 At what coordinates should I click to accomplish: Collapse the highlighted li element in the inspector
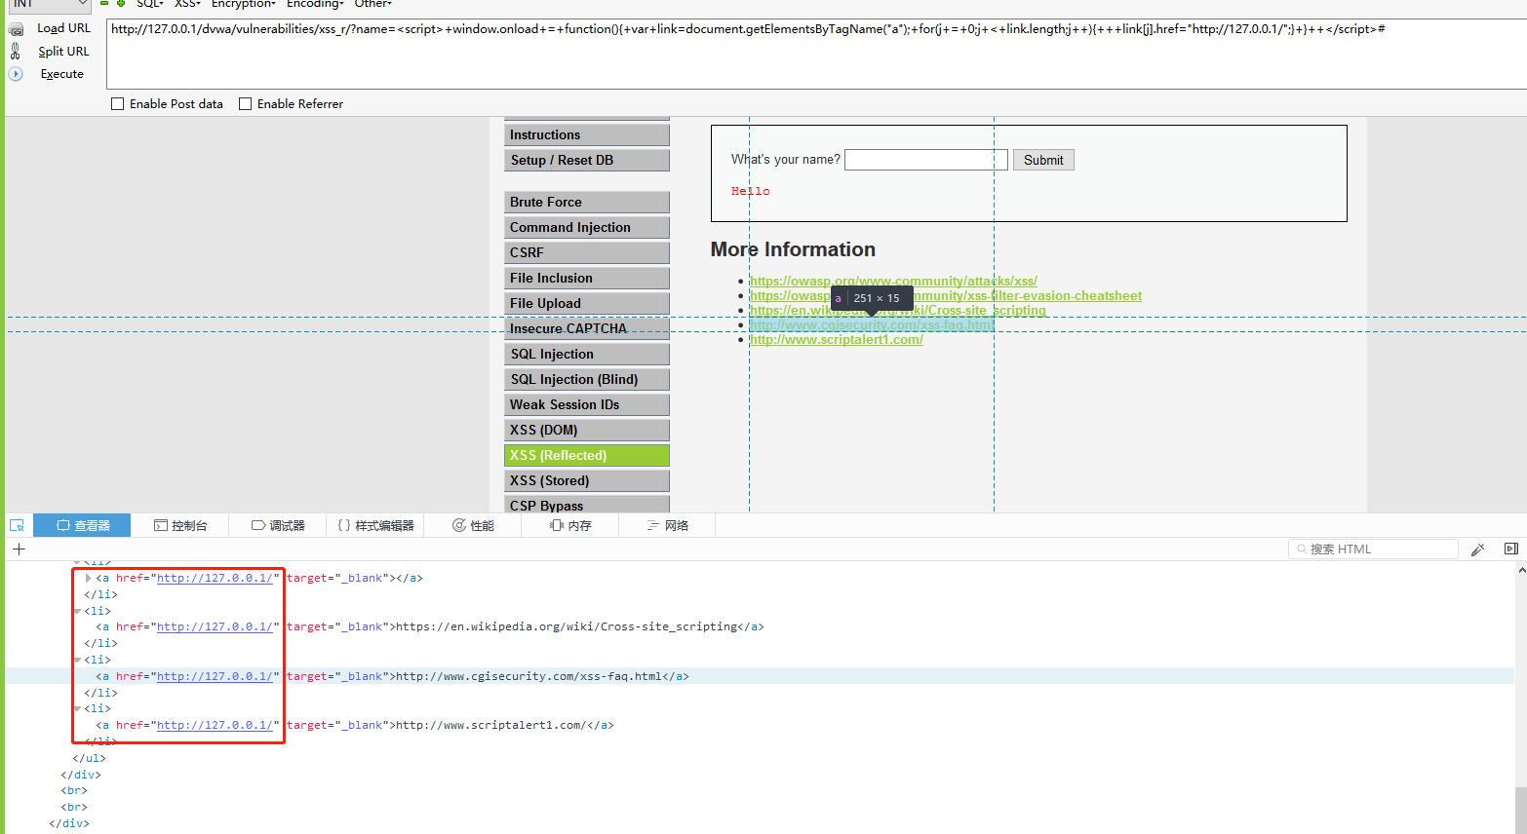pos(76,660)
